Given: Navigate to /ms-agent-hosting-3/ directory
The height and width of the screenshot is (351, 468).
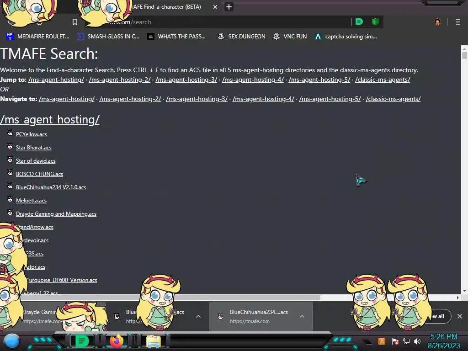Looking at the screenshot, I should coord(197,99).
